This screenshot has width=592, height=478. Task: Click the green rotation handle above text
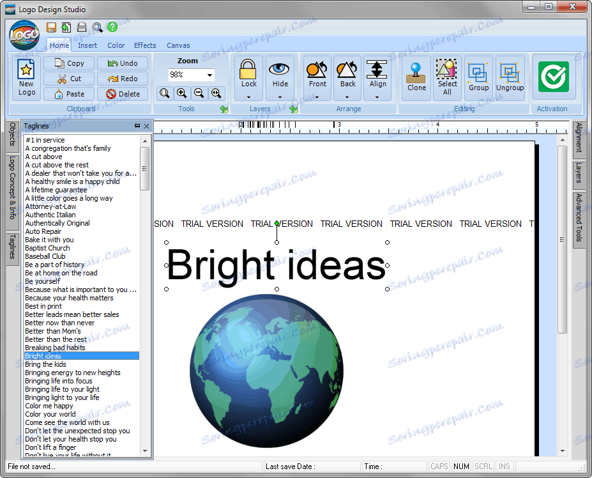point(277,224)
